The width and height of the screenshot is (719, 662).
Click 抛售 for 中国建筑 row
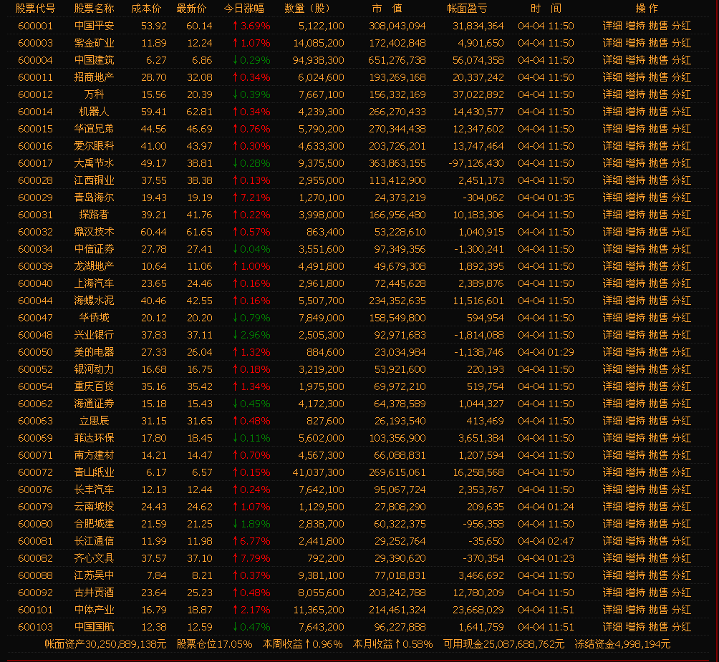(658, 60)
